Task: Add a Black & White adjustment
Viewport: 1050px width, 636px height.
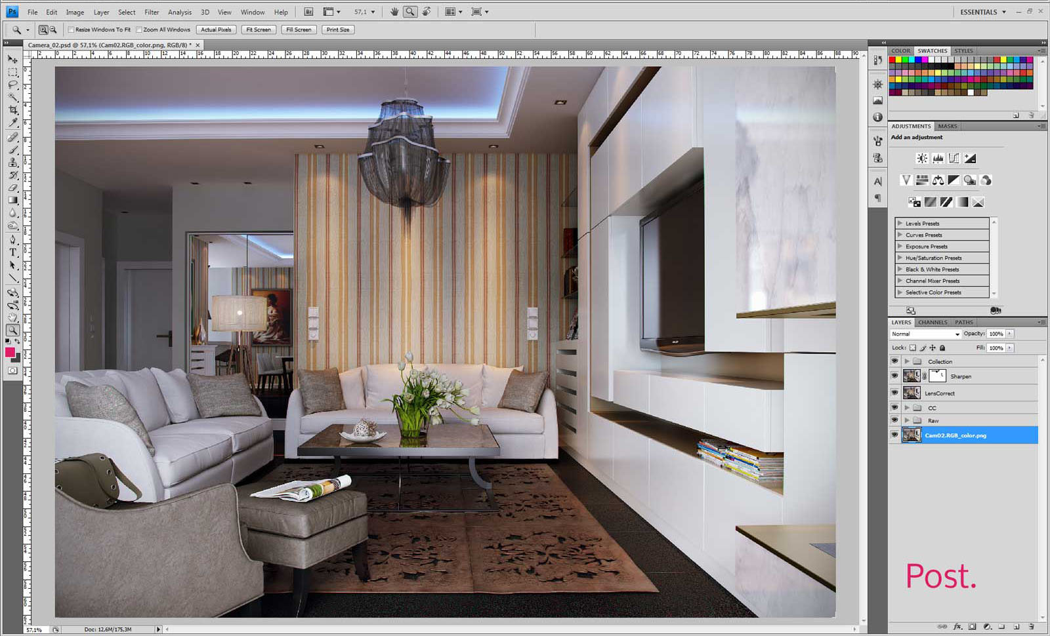Action: click(x=954, y=180)
